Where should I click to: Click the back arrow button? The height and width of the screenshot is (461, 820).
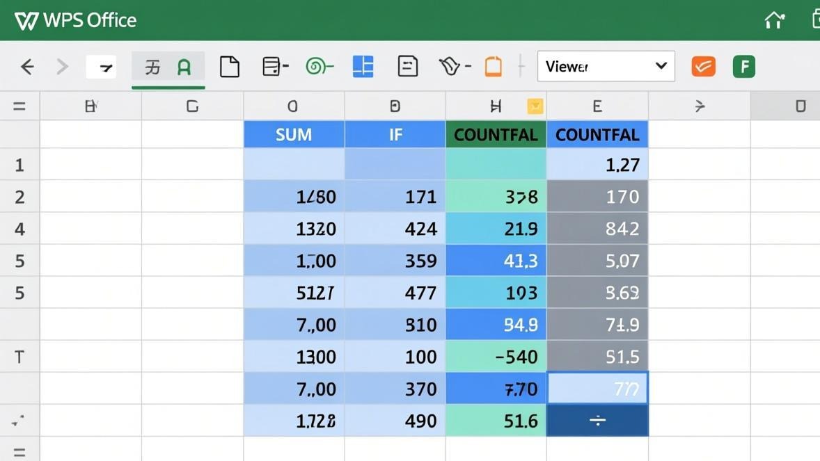coord(27,67)
